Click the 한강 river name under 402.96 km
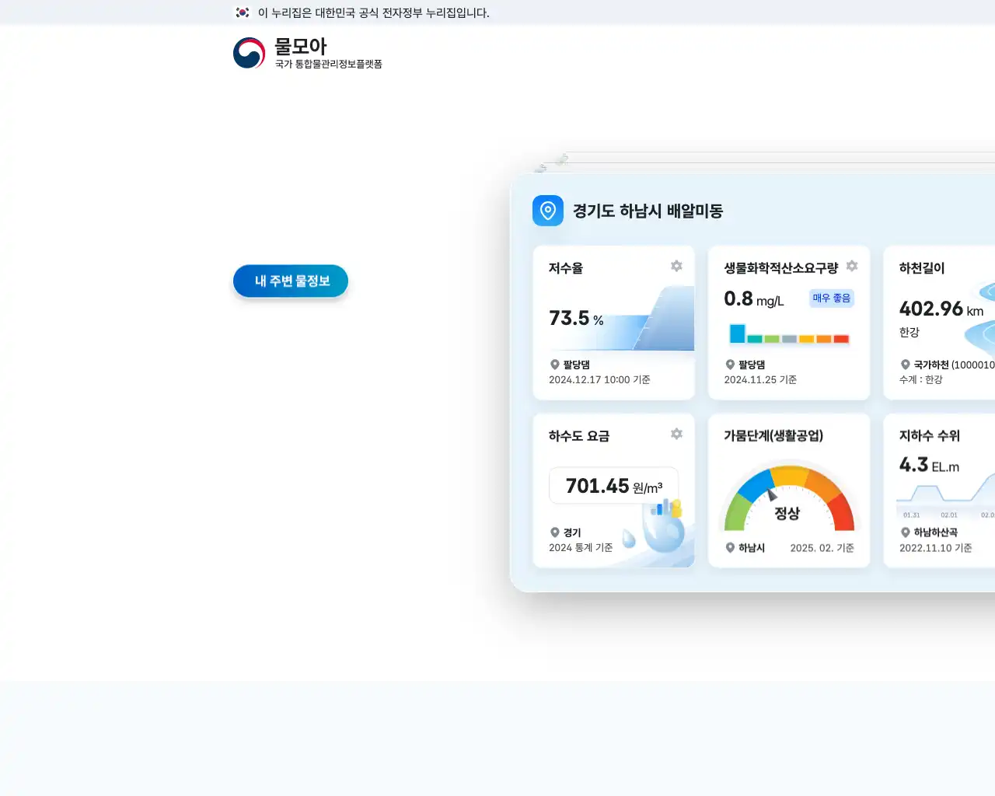Image resolution: width=995 pixels, height=796 pixels. 909,332
